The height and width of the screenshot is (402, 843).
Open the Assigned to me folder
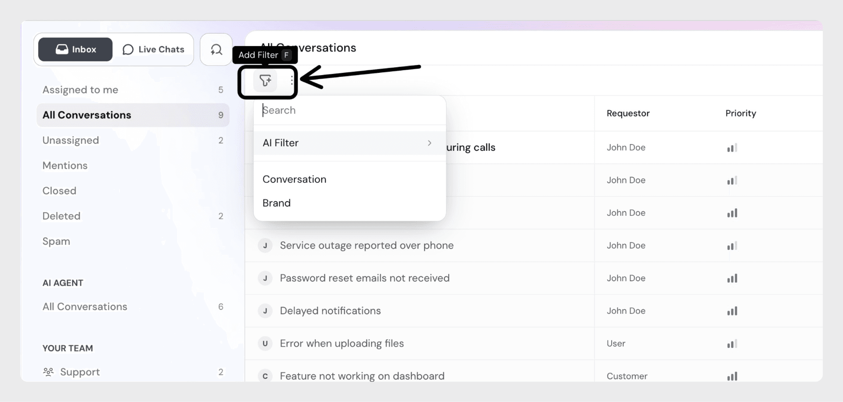(x=80, y=90)
